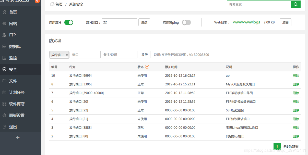The height and width of the screenshot is (155, 308).
Task: Click the 软件商店 grid icon in sidebar
Action: coord(4,104)
